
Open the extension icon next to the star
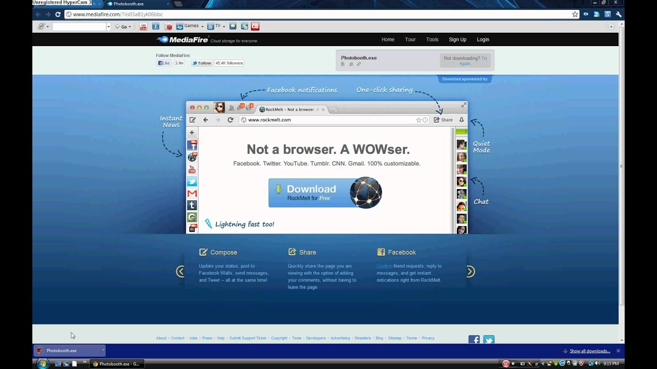(586, 14)
